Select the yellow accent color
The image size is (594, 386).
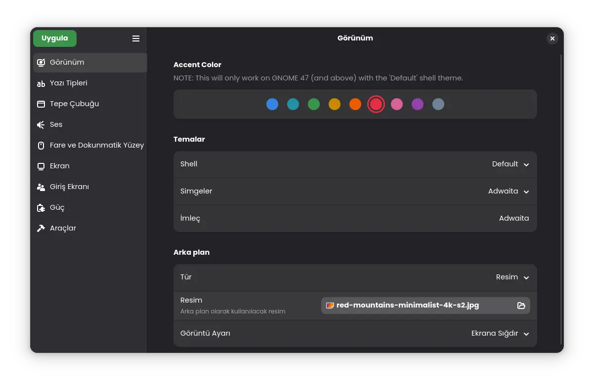click(x=335, y=104)
